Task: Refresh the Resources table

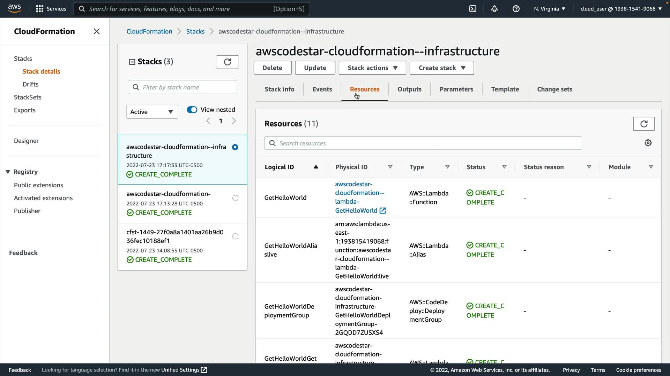Action: point(644,124)
